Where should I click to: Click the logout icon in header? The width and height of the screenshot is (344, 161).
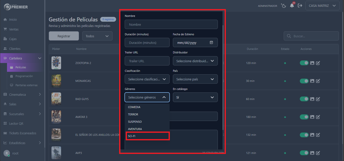pos(300,6)
